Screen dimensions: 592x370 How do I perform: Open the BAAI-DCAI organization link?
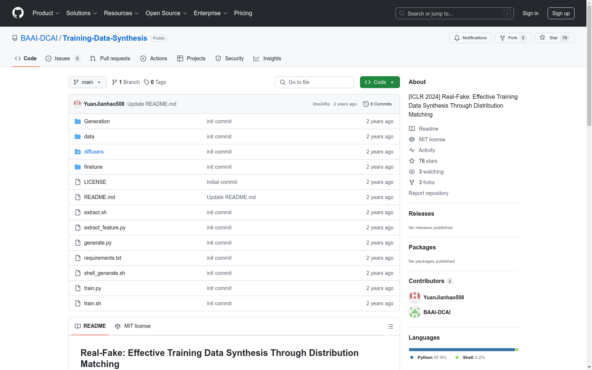[x=39, y=38]
